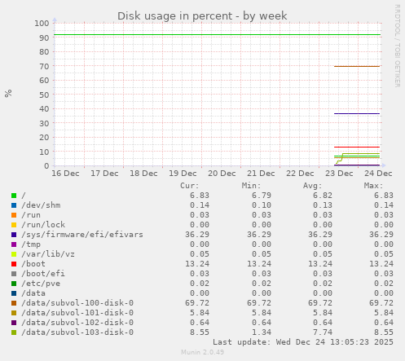Select the /run/lock legend label
The height and width of the screenshot is (361, 405).
pyautogui.click(x=43, y=225)
